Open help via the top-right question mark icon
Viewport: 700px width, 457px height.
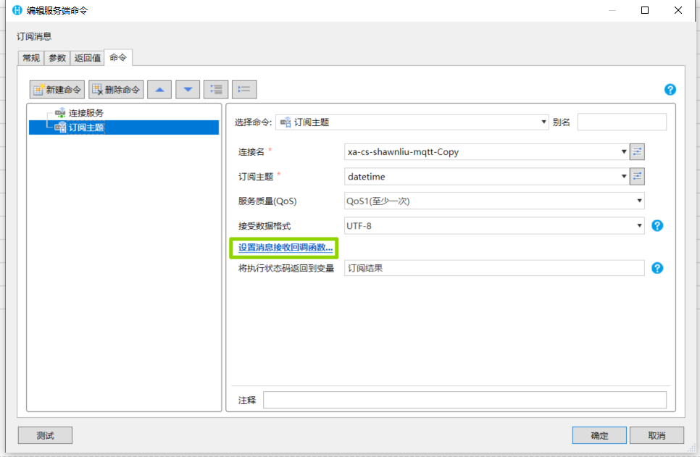tap(670, 90)
